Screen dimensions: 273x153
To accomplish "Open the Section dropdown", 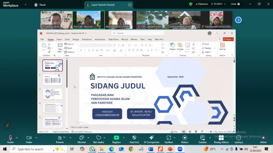I will click(70, 52).
